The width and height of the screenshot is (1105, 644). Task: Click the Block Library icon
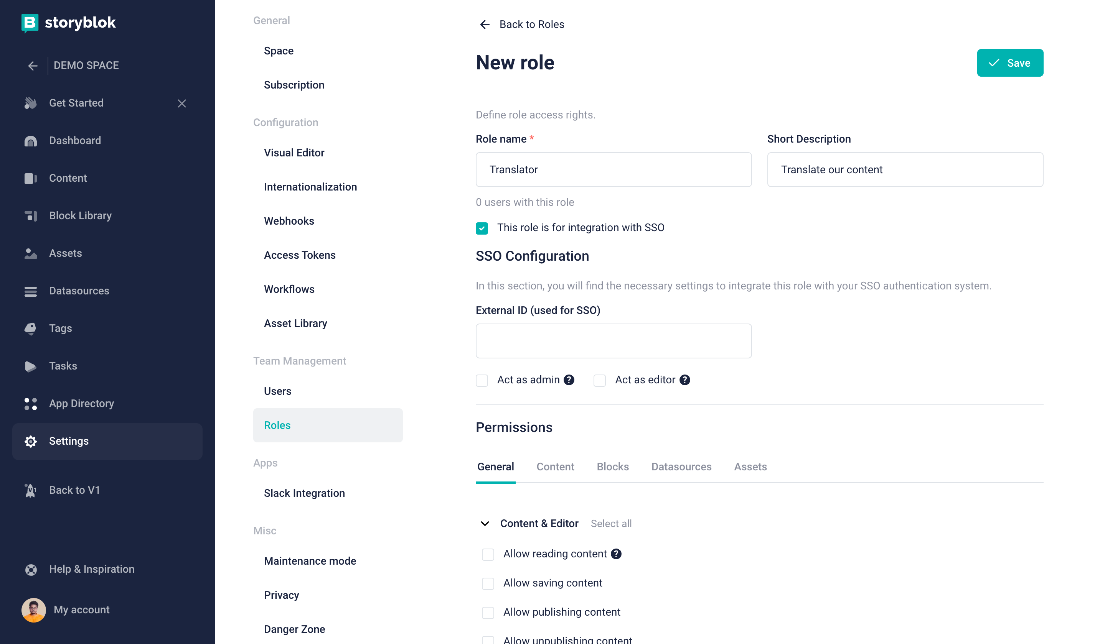point(30,215)
